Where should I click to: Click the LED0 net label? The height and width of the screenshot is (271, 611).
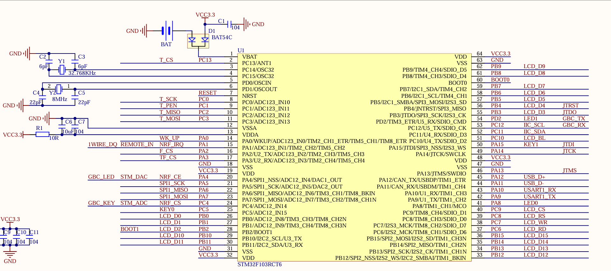tap(531, 203)
